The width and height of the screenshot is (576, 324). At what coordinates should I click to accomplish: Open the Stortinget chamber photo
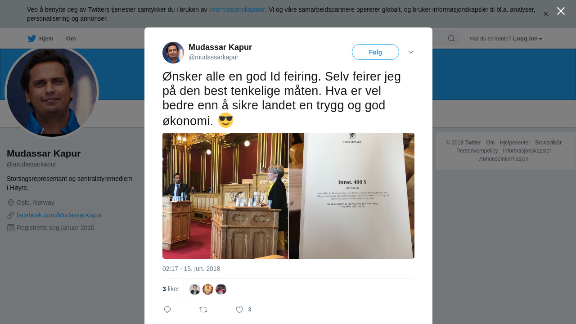[x=225, y=196]
